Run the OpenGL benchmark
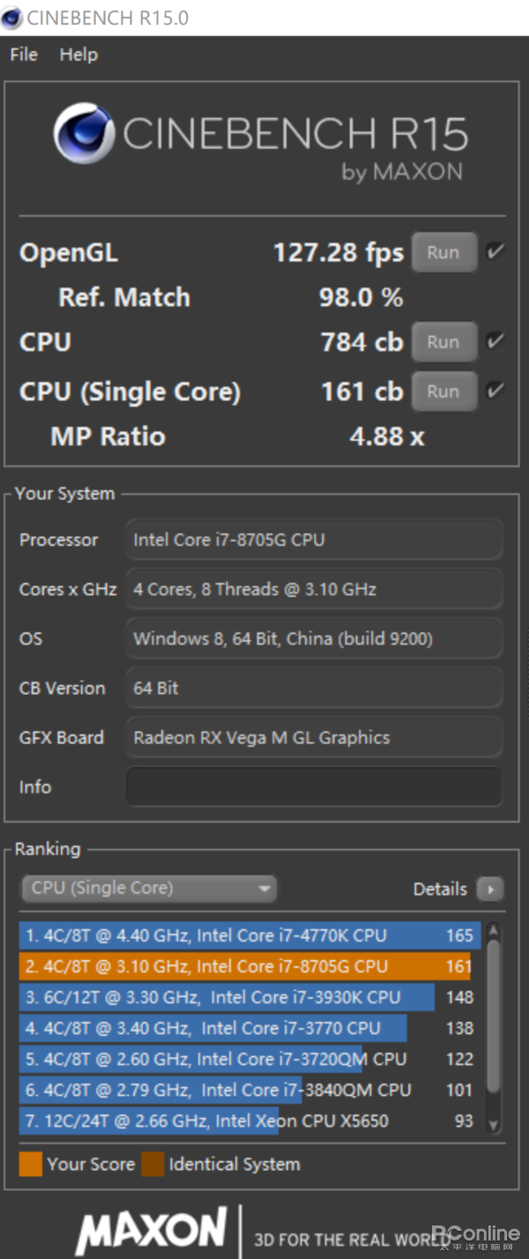 click(443, 252)
